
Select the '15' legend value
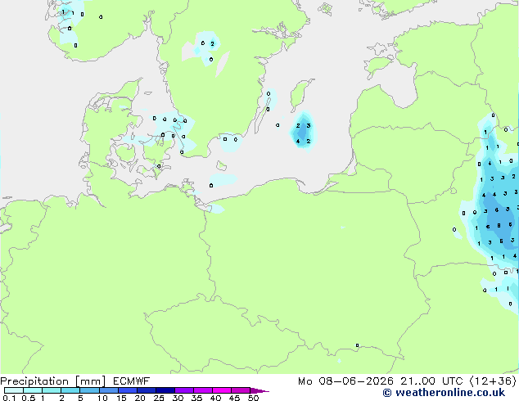tap(121, 398)
